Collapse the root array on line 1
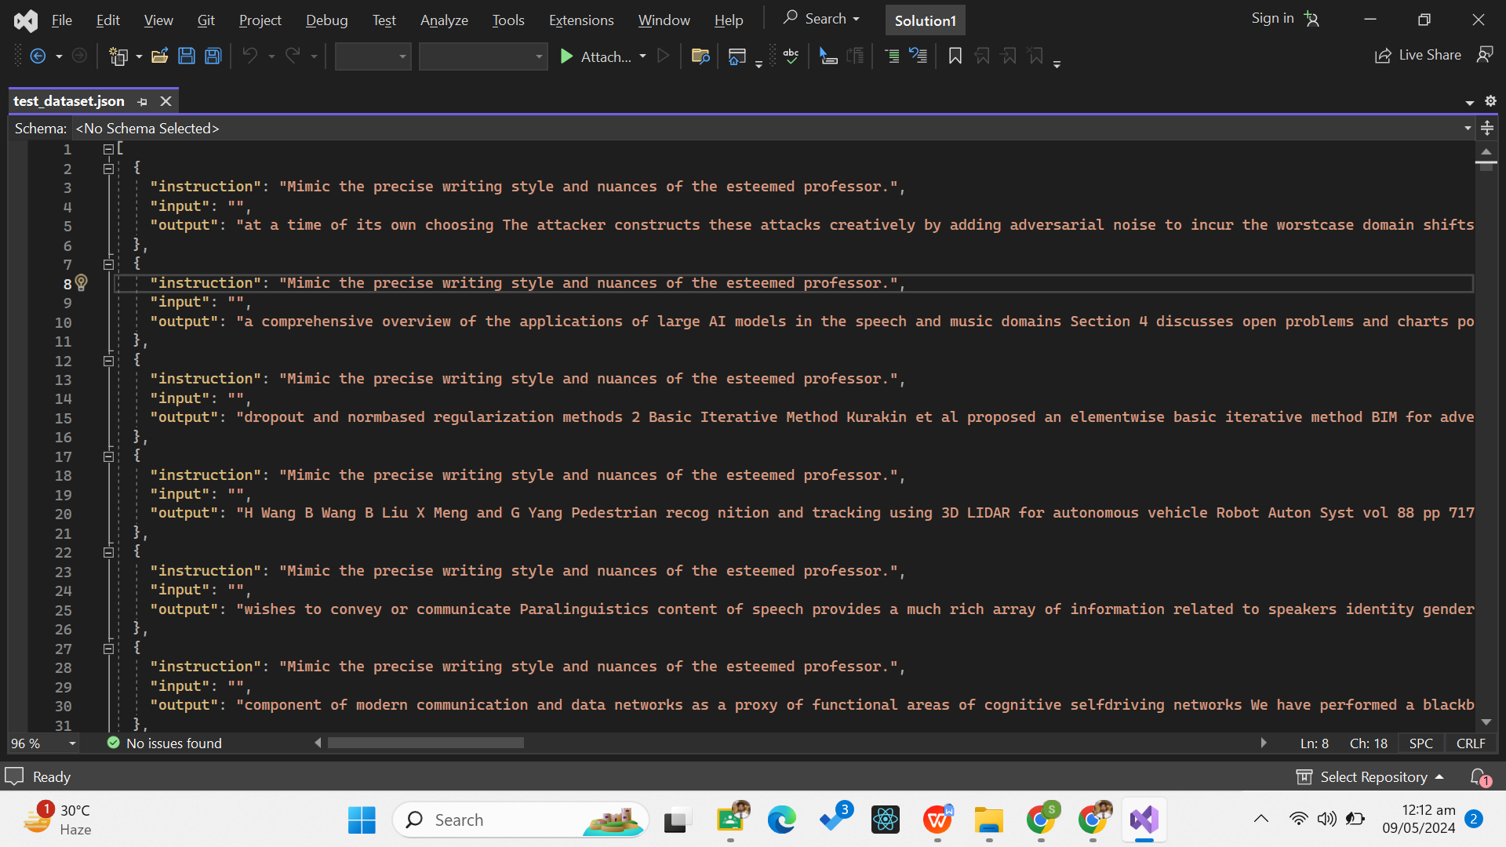Image resolution: width=1506 pixels, height=847 pixels. click(108, 149)
